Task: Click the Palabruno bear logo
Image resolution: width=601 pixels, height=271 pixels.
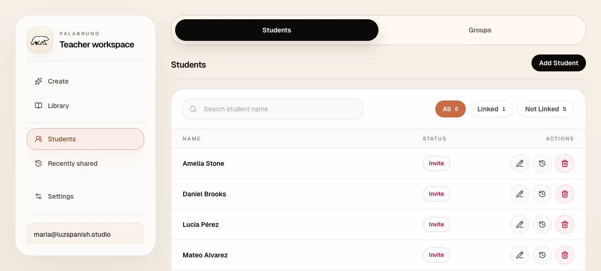Action: coord(39,40)
